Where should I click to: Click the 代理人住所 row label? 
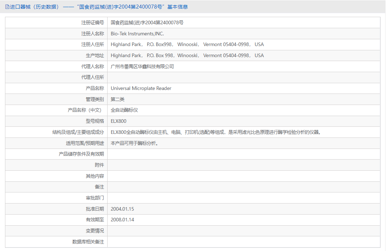[93, 77]
